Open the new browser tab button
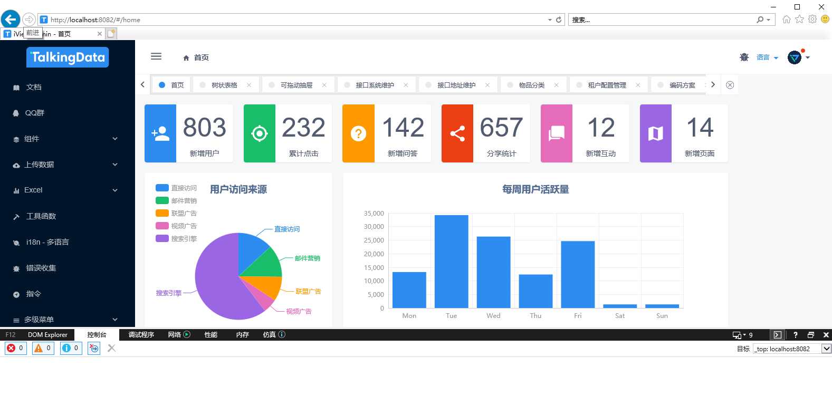This screenshot has height=405, width=832. tap(111, 33)
